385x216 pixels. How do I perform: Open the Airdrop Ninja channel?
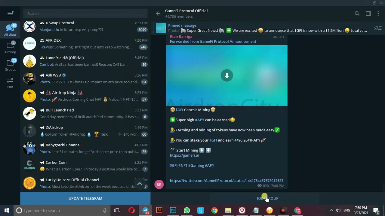pyautogui.click(x=85, y=96)
